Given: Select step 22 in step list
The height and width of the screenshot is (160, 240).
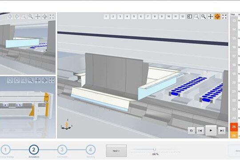Looking at the screenshot, I should pos(234,100).
